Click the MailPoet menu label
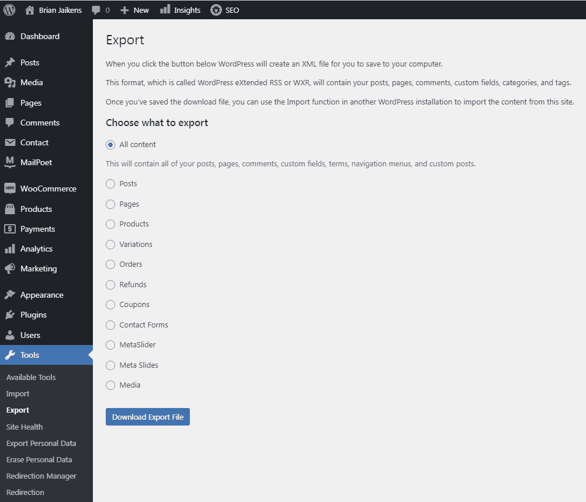Image resolution: width=586 pixels, height=502 pixels. [36, 162]
